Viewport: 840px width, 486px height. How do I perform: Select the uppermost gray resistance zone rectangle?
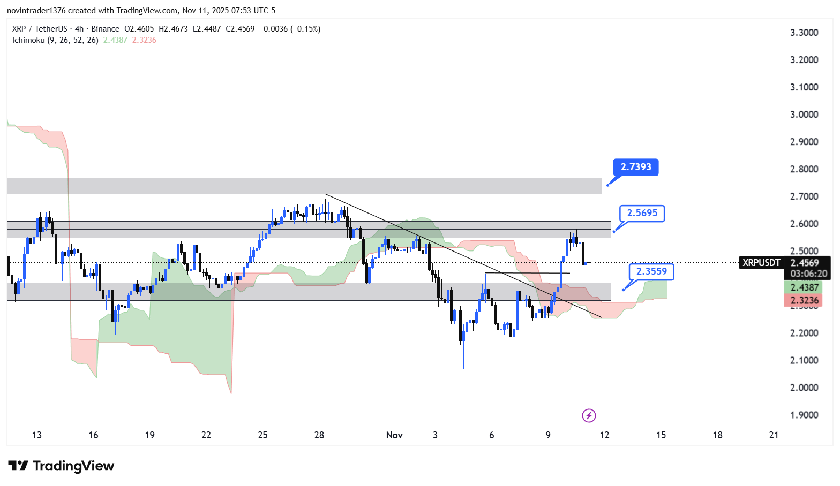coord(304,186)
